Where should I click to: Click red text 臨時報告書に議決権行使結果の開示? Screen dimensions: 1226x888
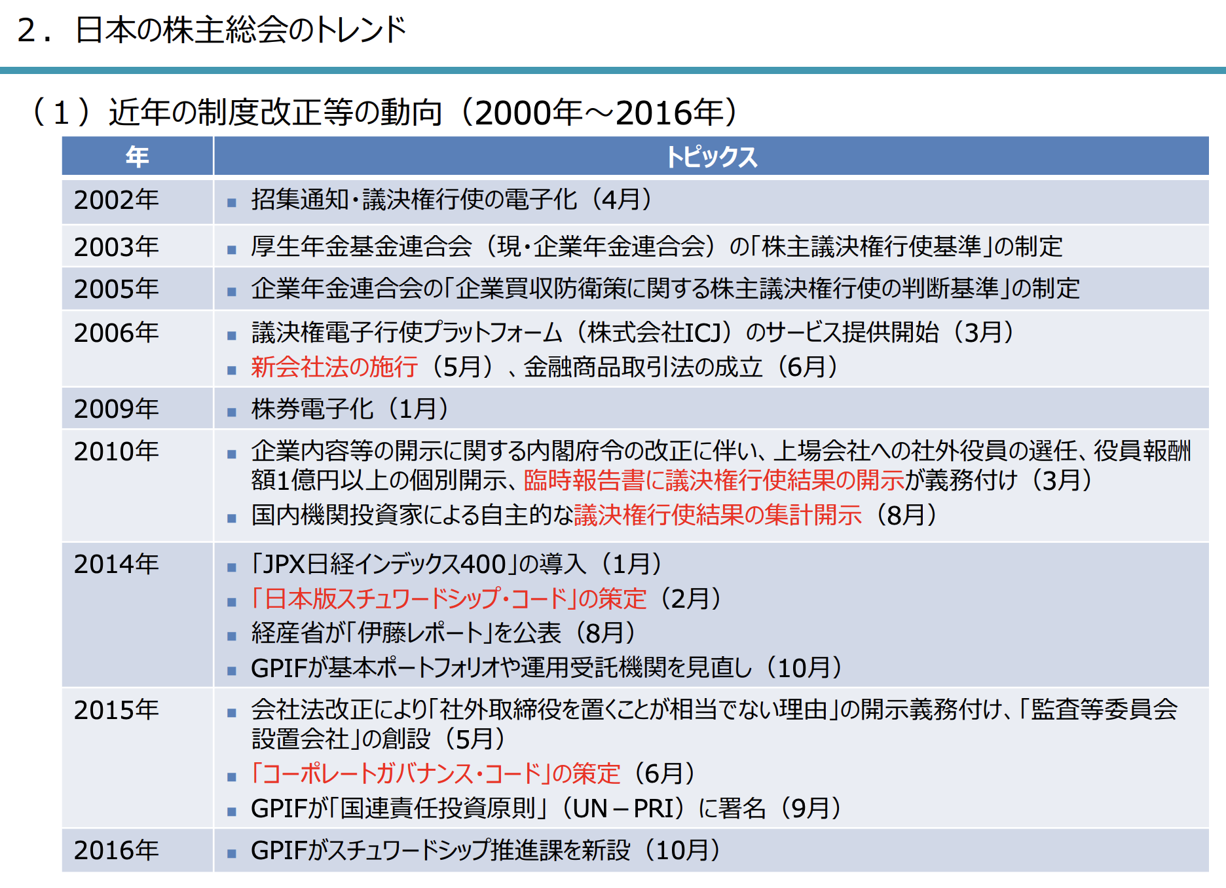click(x=714, y=480)
